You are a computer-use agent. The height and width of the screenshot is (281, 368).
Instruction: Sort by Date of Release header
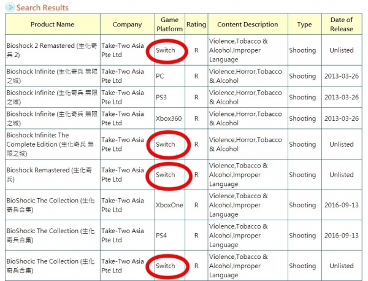[x=341, y=25]
